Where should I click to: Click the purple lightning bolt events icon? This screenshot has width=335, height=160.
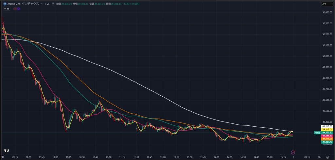coord(293,152)
